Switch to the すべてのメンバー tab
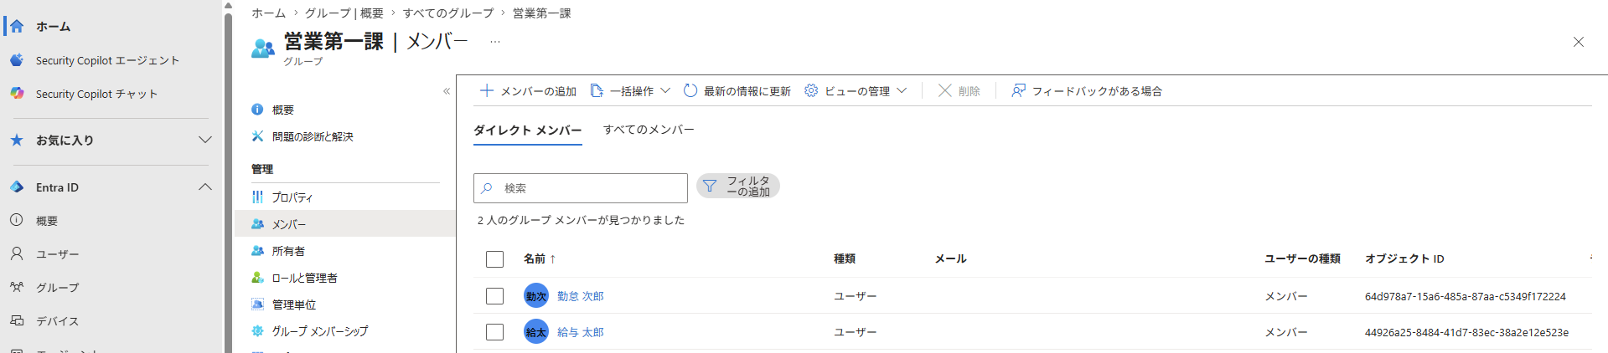Image resolution: width=1608 pixels, height=353 pixels. tap(649, 130)
